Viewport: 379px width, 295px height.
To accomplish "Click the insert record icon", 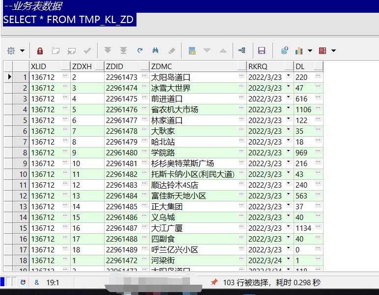I will (x=55, y=50).
